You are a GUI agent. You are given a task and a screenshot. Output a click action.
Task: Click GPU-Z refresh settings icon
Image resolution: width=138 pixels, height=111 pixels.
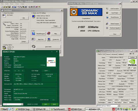point(133,54)
